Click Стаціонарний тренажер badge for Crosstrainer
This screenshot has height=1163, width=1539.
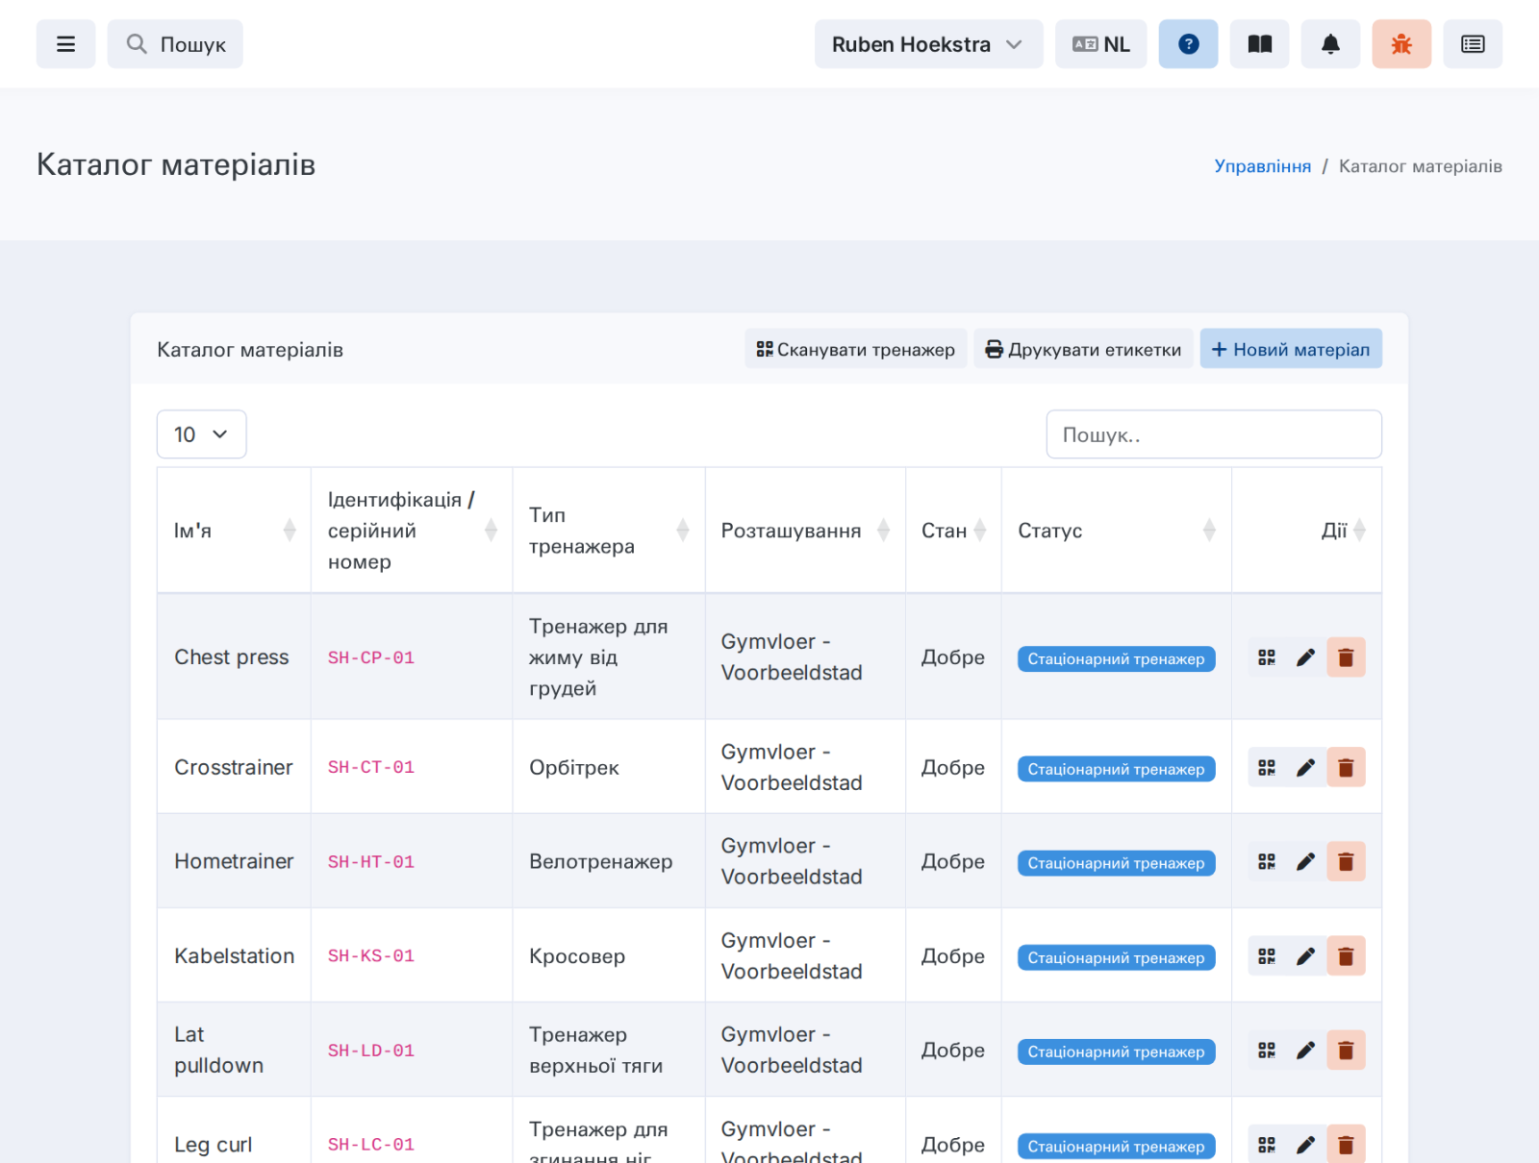[x=1116, y=769]
